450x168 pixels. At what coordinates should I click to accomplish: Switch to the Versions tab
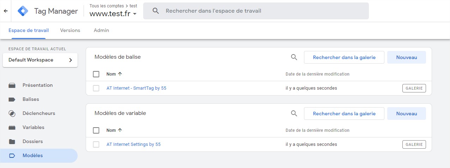[70, 31]
